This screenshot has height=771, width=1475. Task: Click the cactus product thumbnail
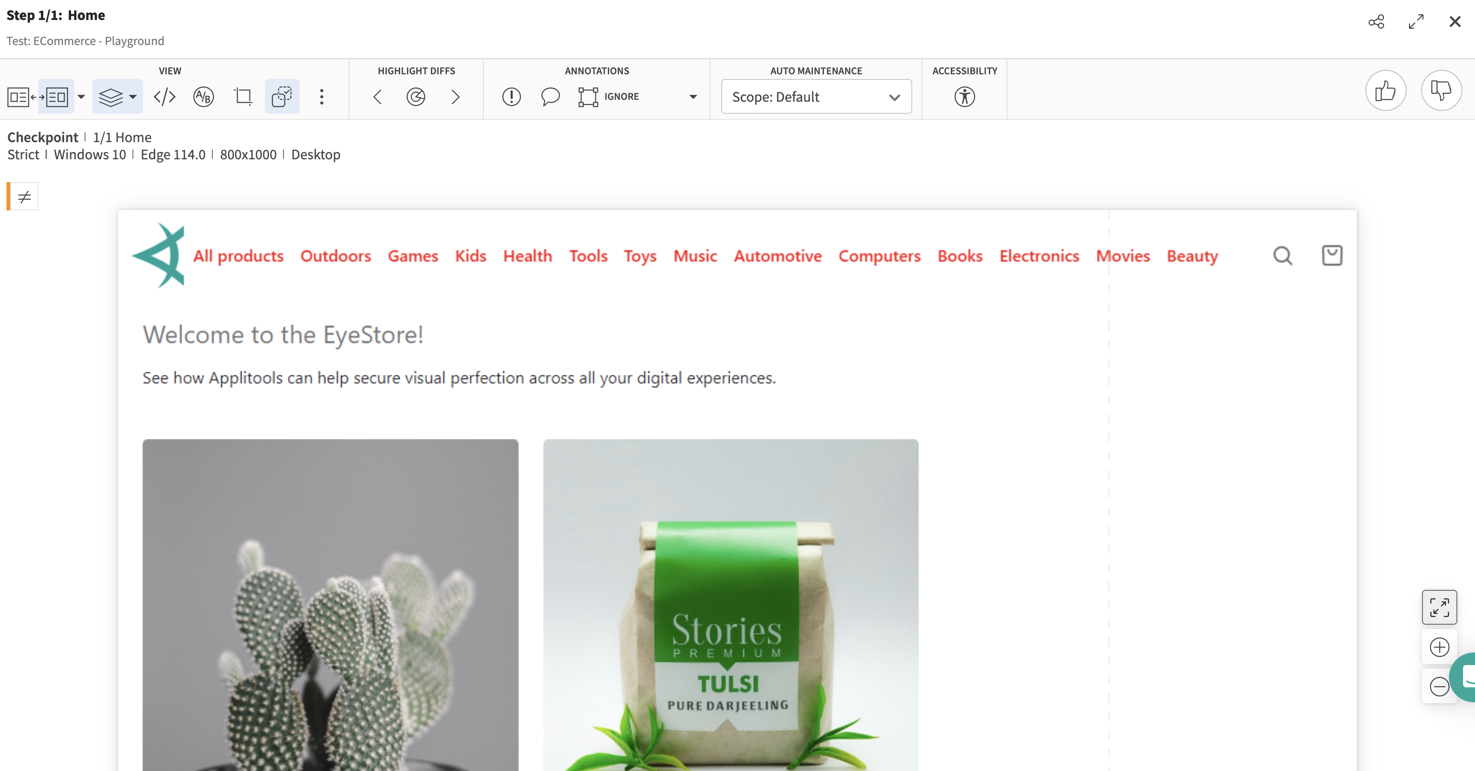tap(330, 604)
